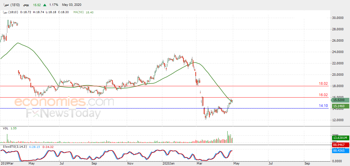The image size is (350, 166).
Task: Click the C:18.30 close value
Action: 63,12
